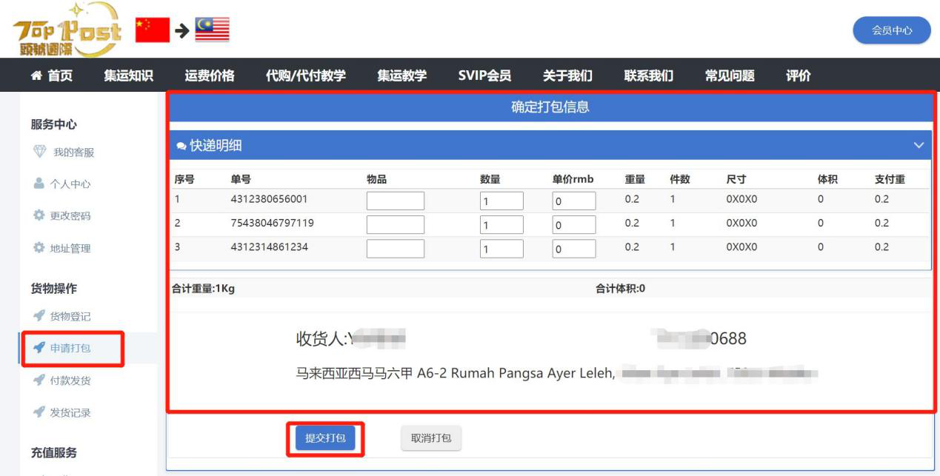Viewport: 940px width, 476px height.
Task: Open the 常见问题 page
Action: click(x=730, y=76)
